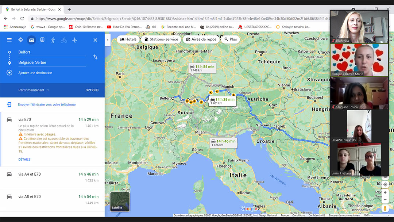This screenshot has width=394, height=222.
Task: Click Envoyer l'itinéraire vers votre téléphone
Action: pyautogui.click(x=47, y=104)
